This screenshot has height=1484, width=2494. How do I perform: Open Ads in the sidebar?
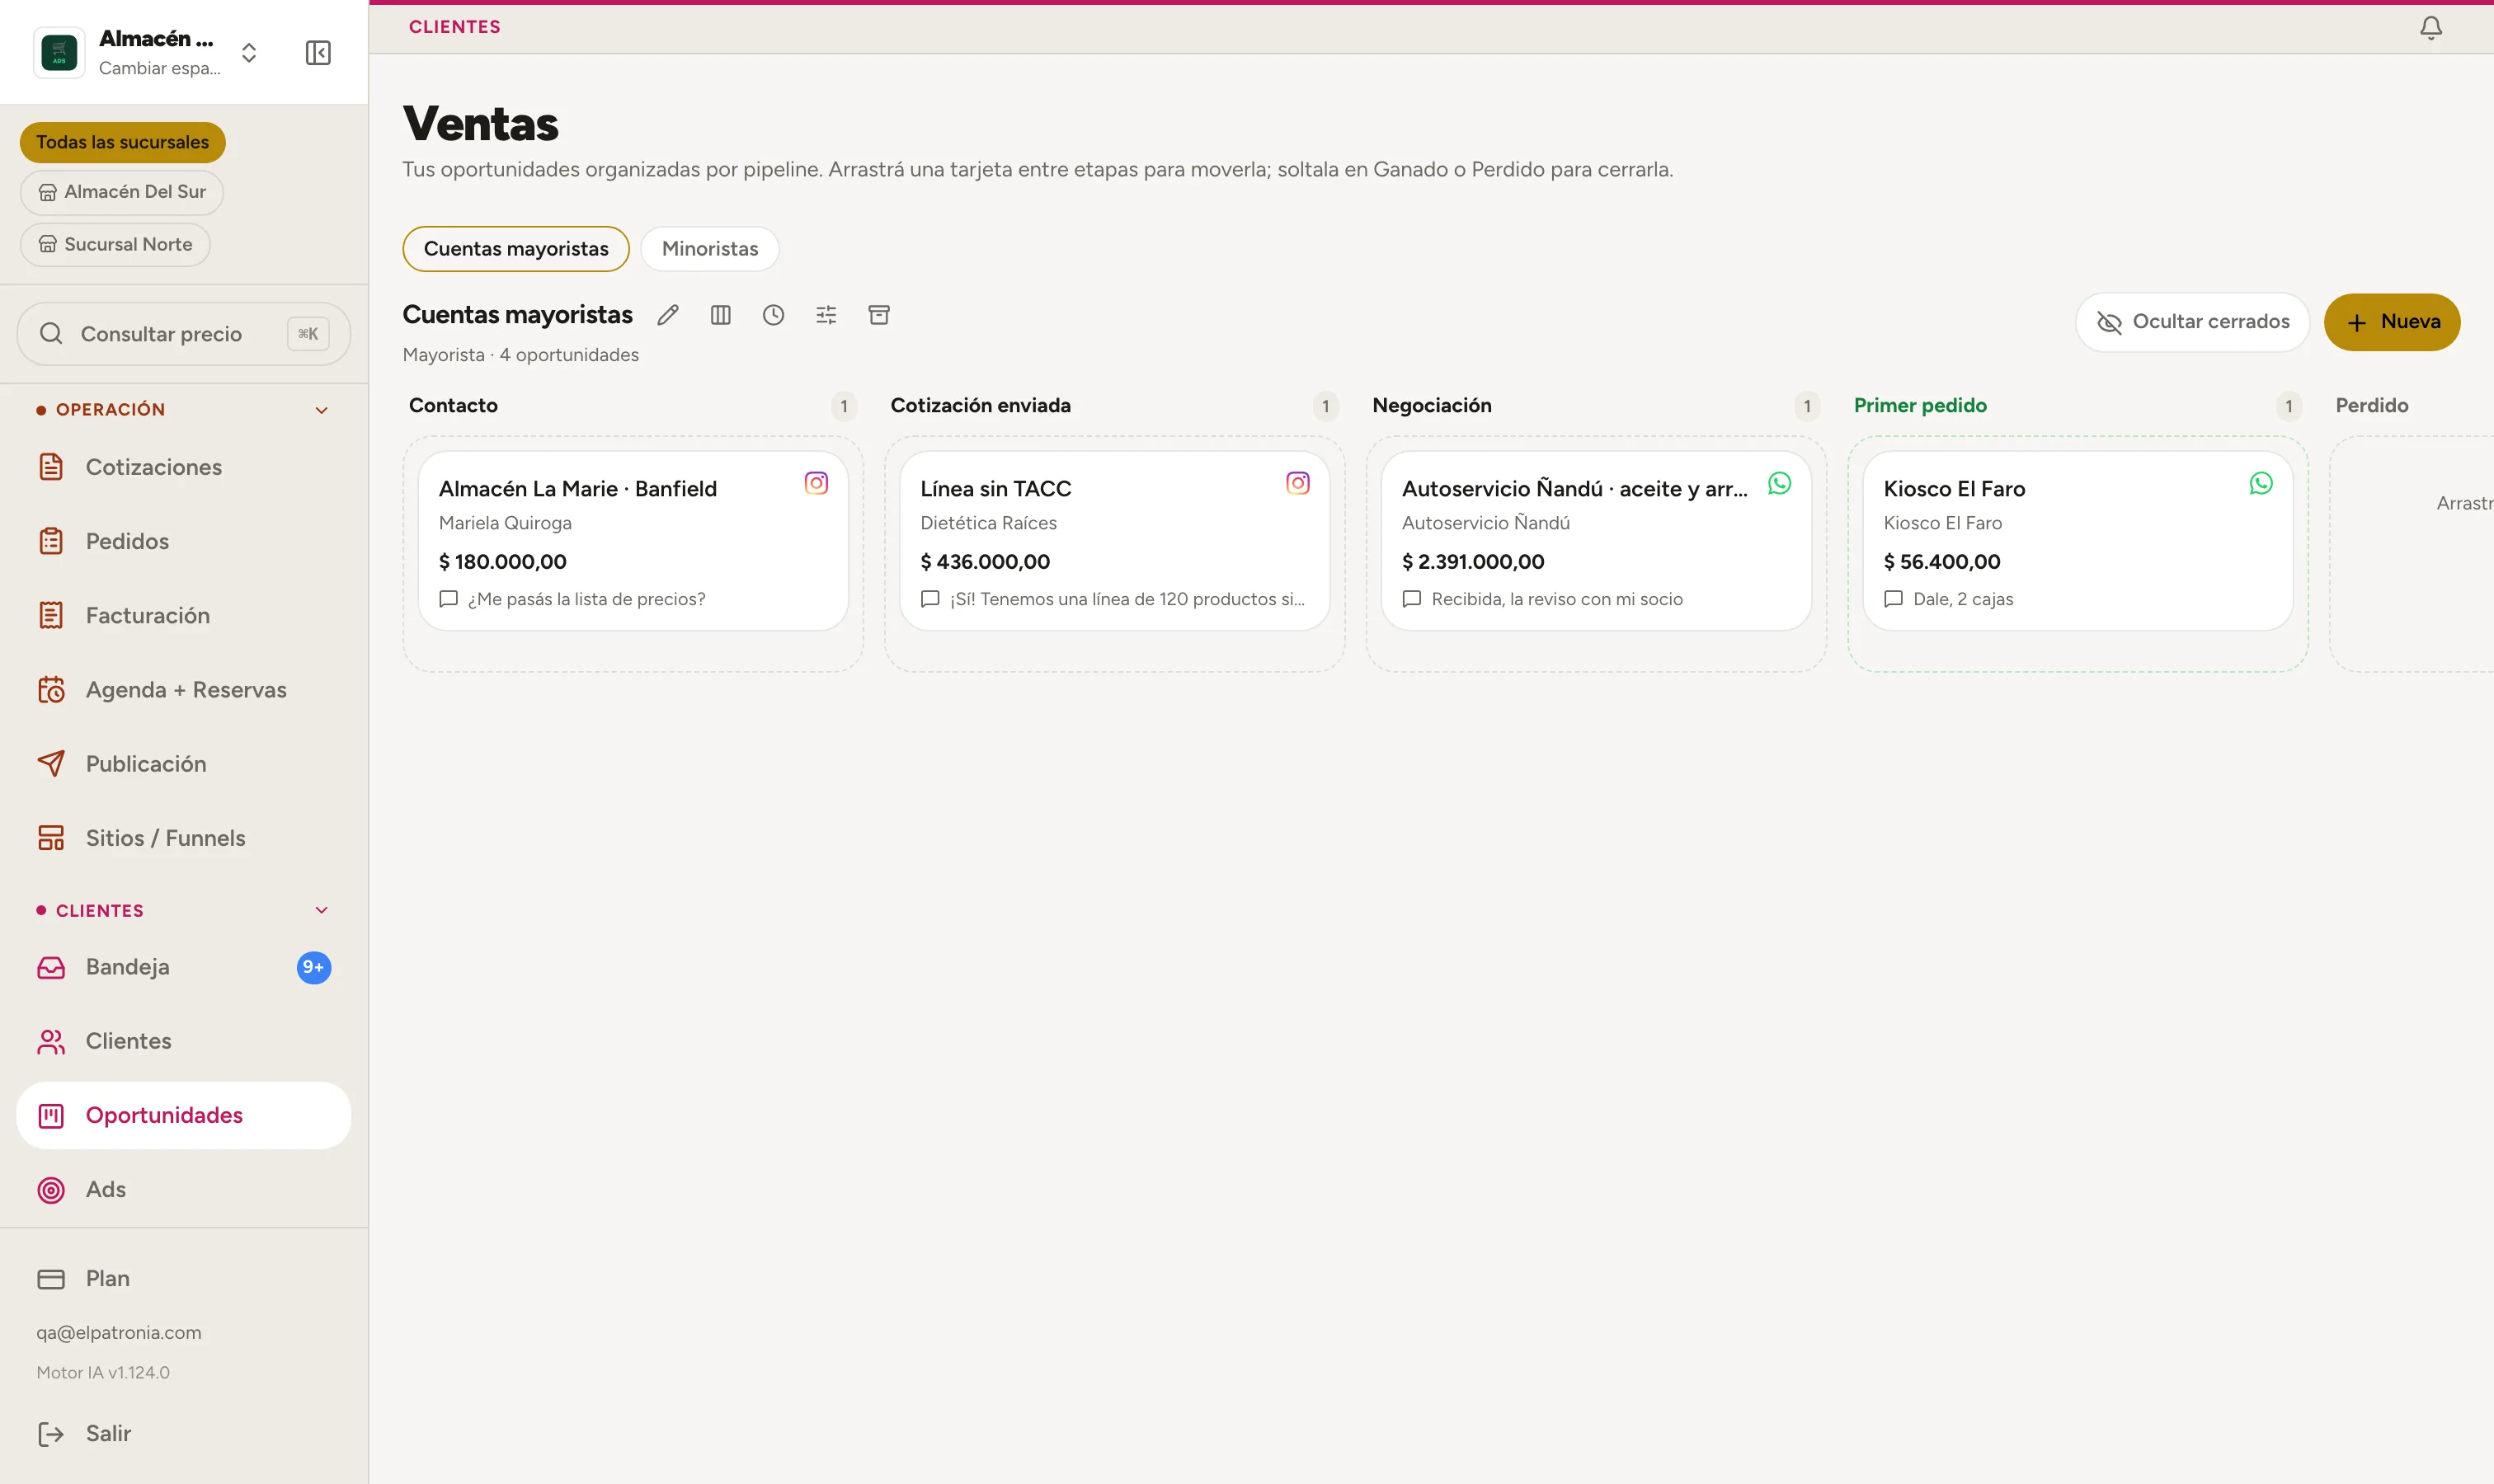pyautogui.click(x=184, y=1190)
